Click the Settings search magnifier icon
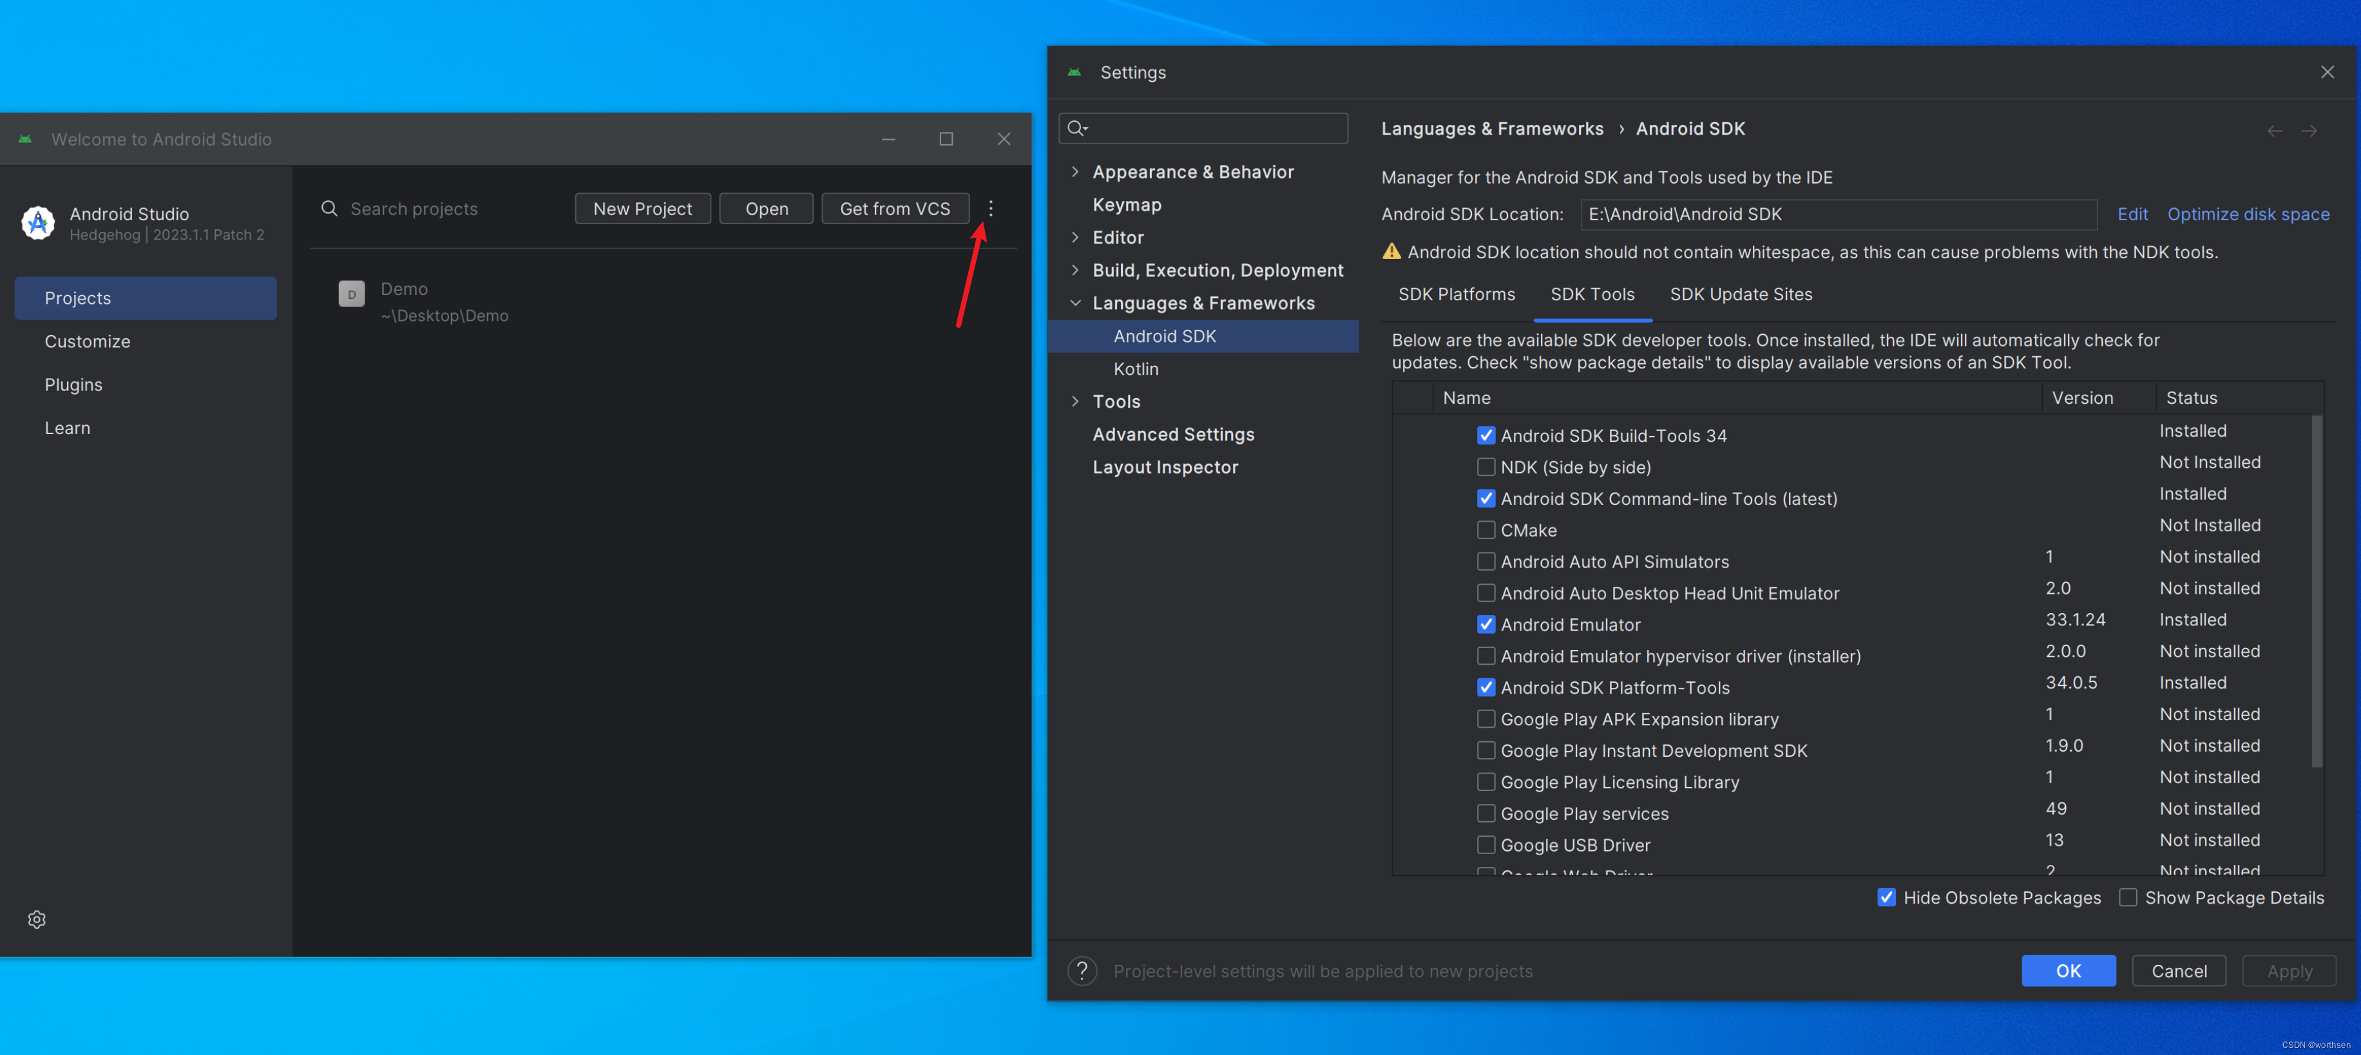The width and height of the screenshot is (2361, 1055). point(1077,128)
